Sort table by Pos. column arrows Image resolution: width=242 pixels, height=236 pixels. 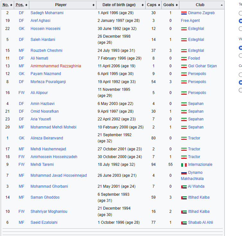click(x=26, y=5)
